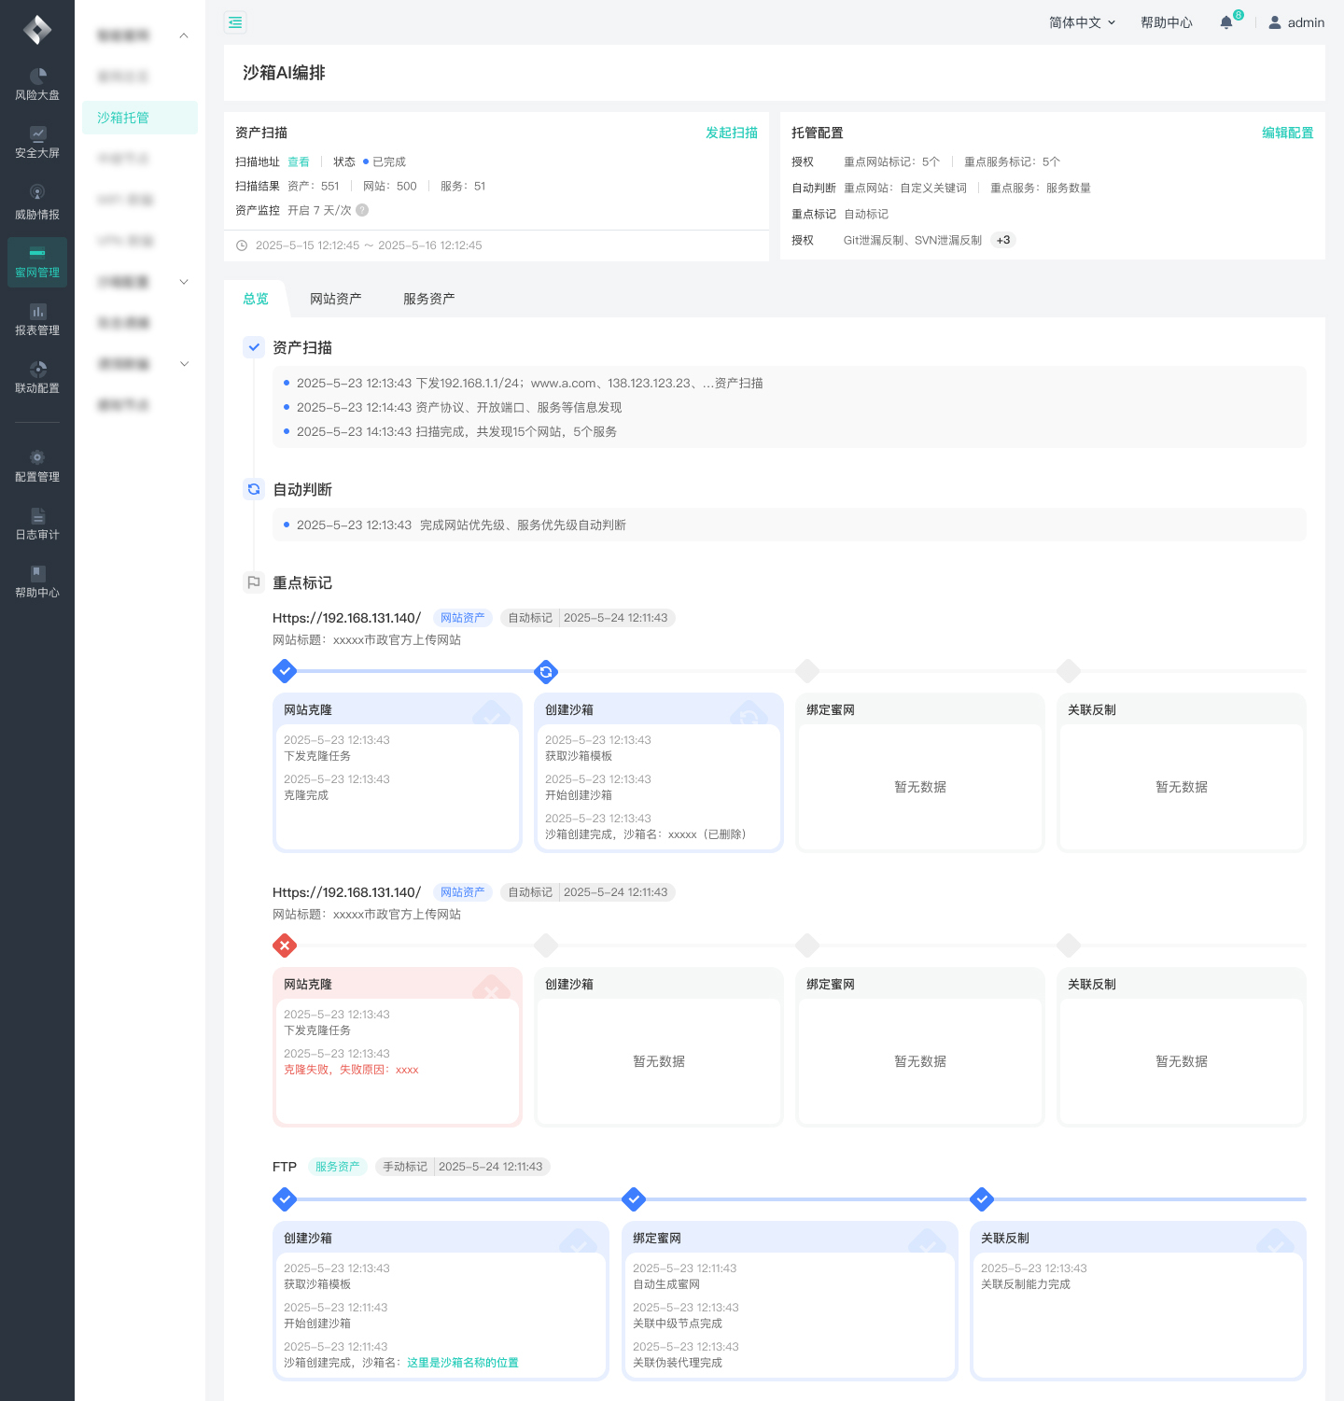Click the notification bell icon
1344x1401 pixels.
click(1226, 22)
